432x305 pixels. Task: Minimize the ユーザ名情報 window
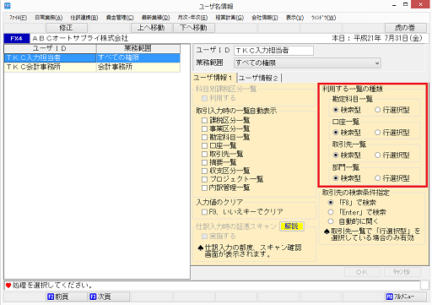coord(394,5)
